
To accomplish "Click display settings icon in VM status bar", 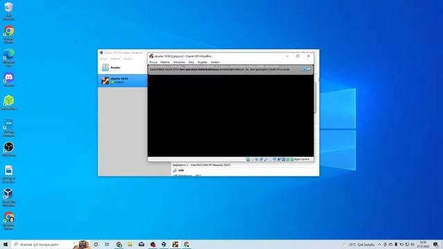I will coord(274,160).
